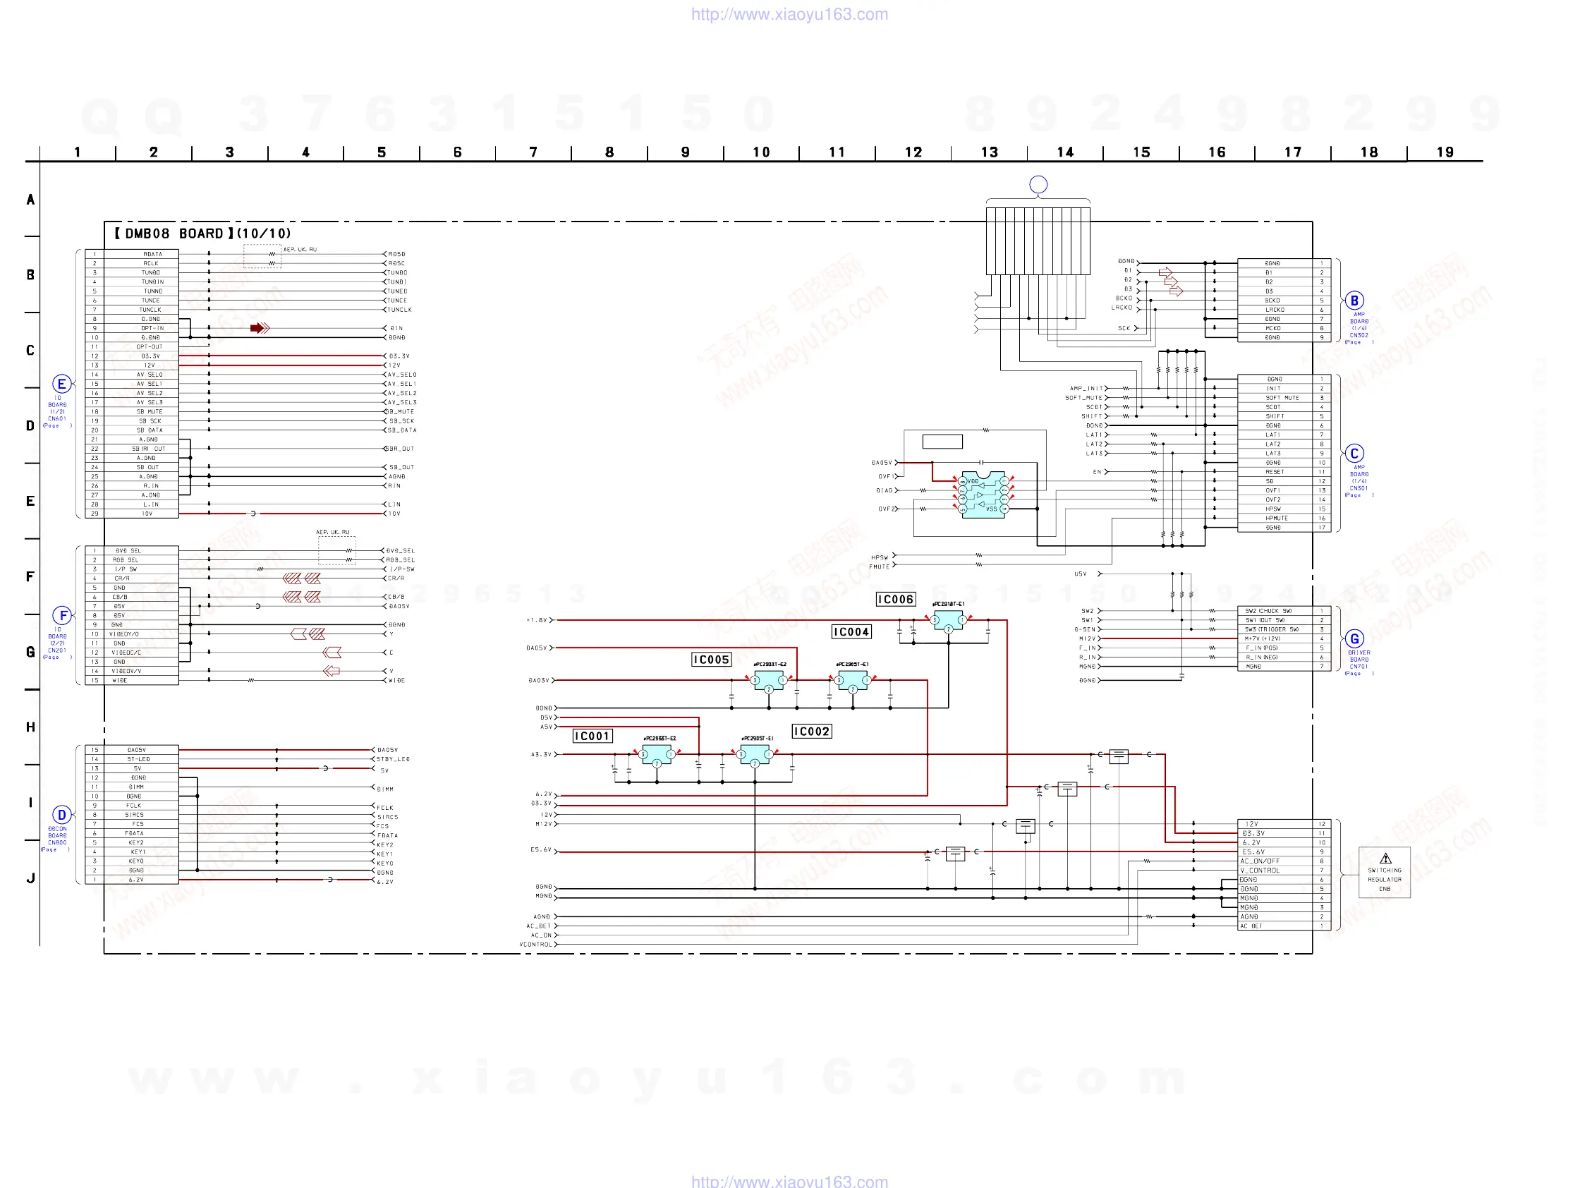Click the warning triangle on Switching Regulator
This screenshot has width=1580, height=1188.
[1385, 859]
